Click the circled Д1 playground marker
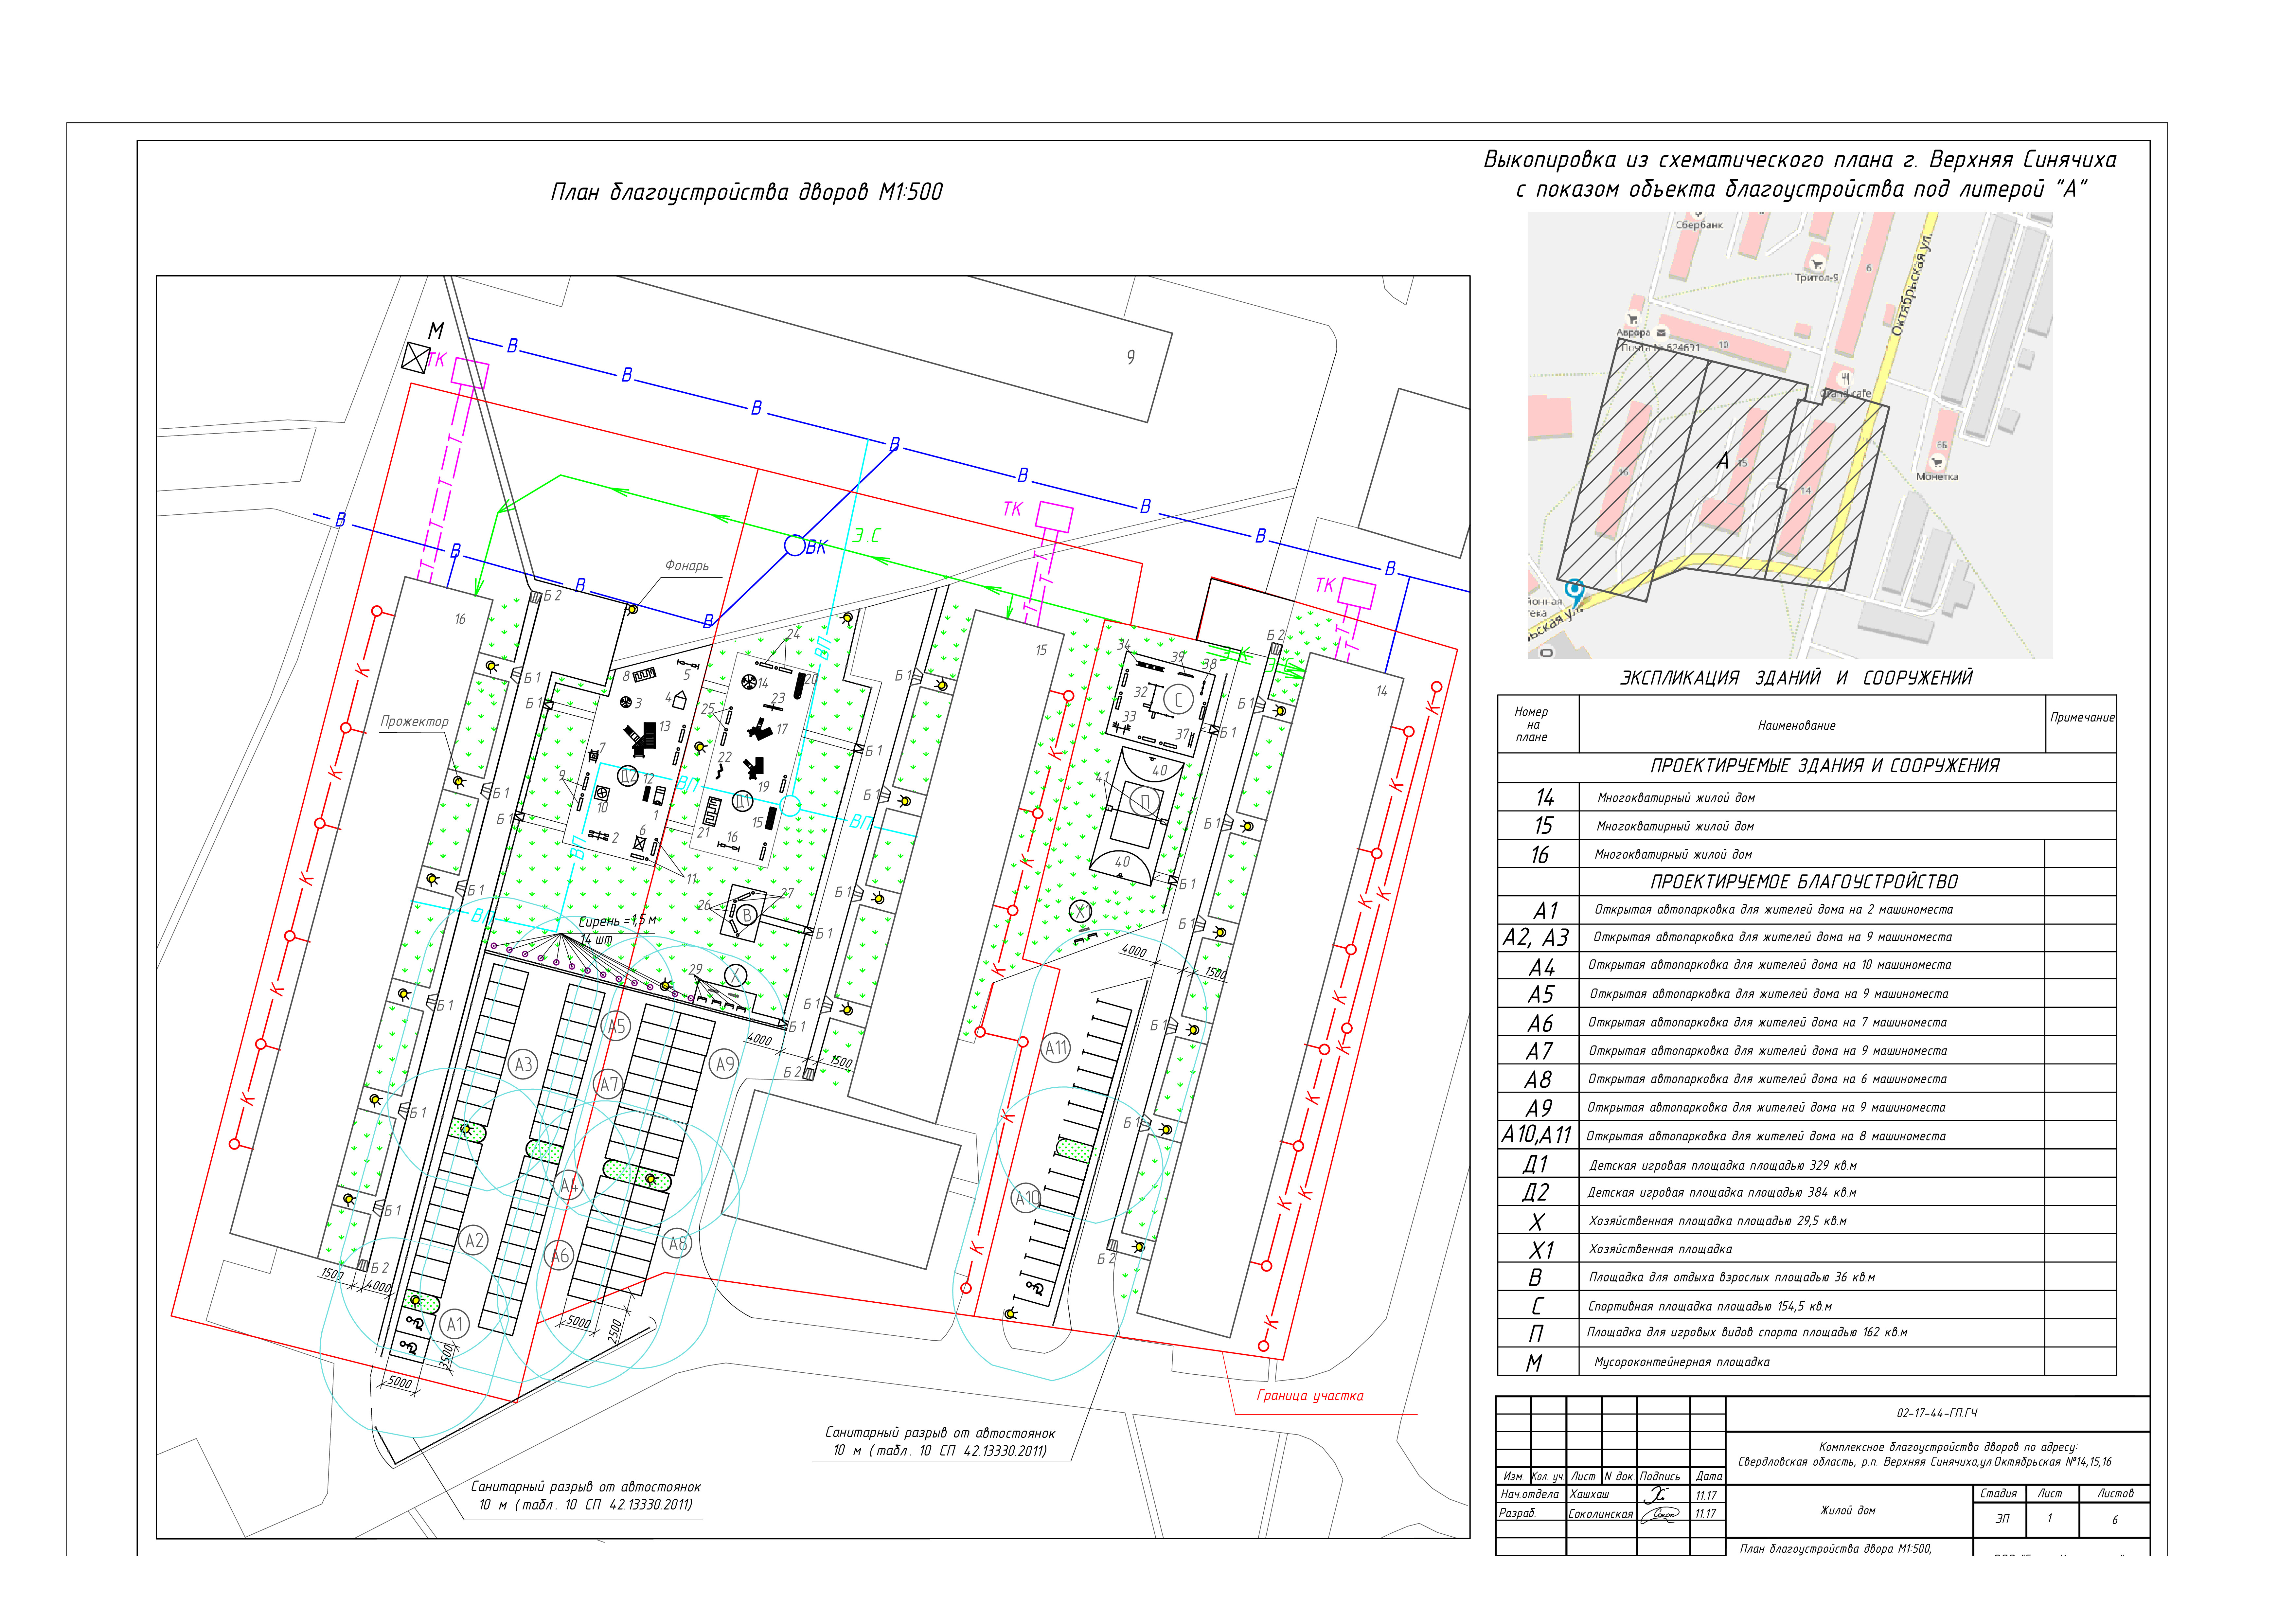This screenshot has height=1624, width=2296. pyautogui.click(x=743, y=801)
